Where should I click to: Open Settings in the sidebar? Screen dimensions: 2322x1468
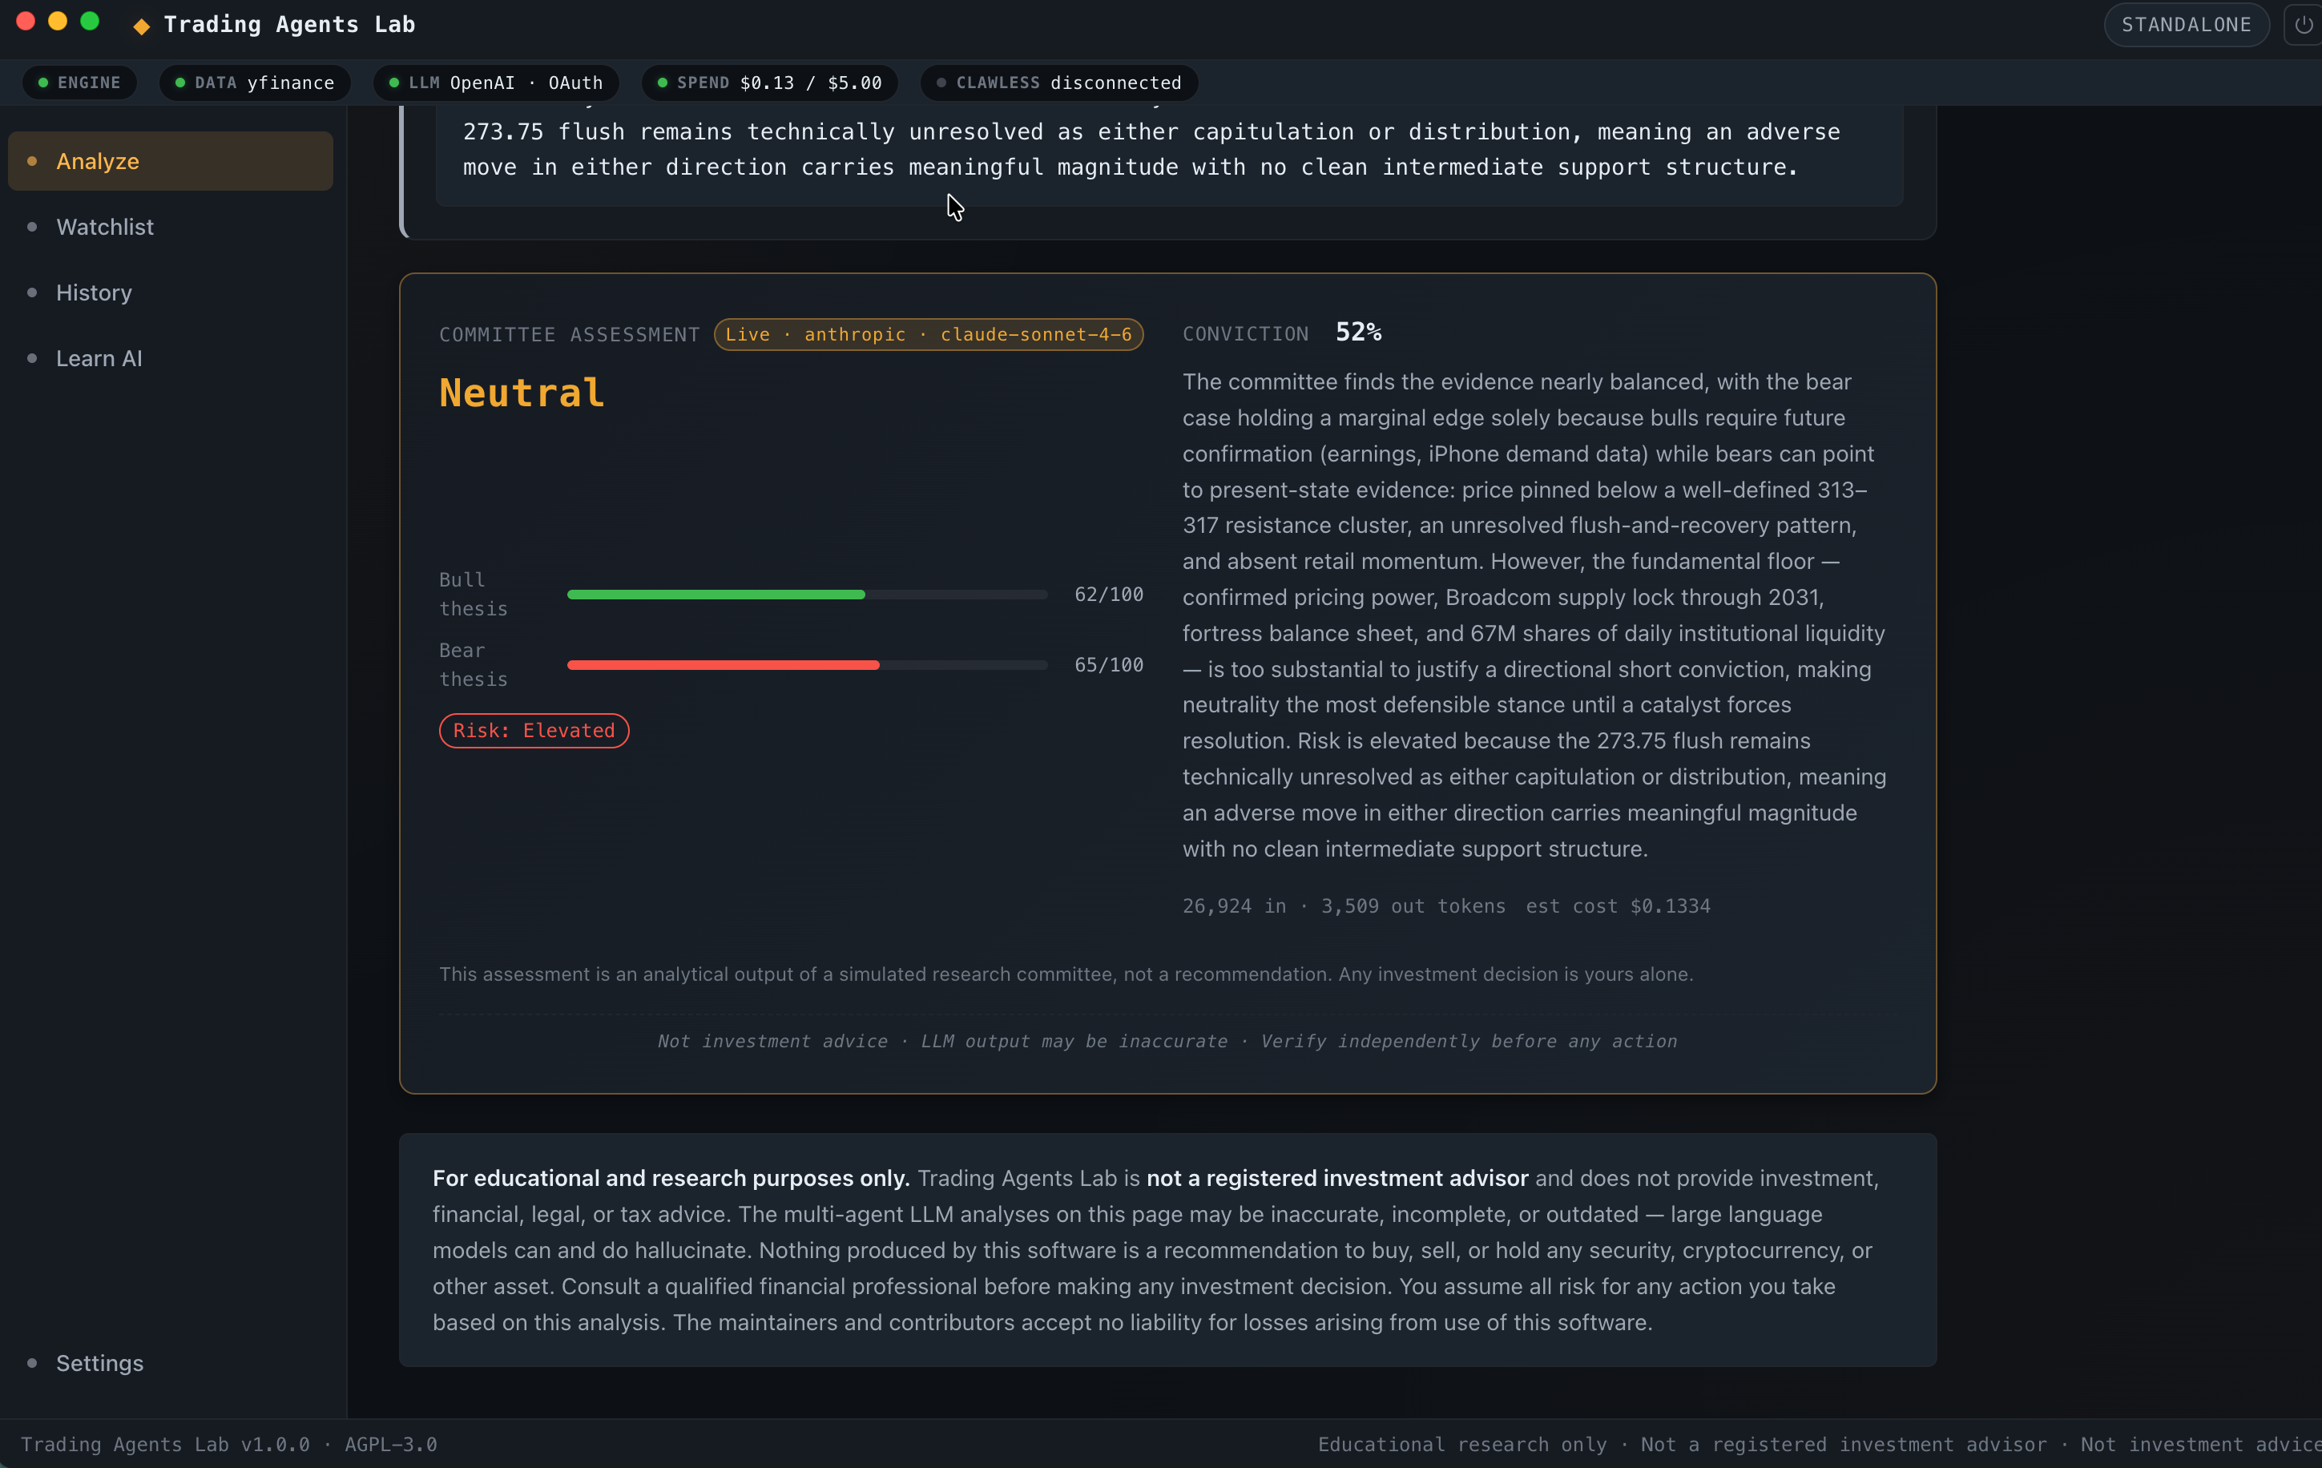tap(171, 1363)
